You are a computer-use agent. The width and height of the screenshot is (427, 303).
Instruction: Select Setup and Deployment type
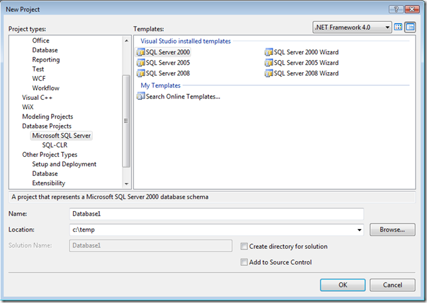(64, 164)
